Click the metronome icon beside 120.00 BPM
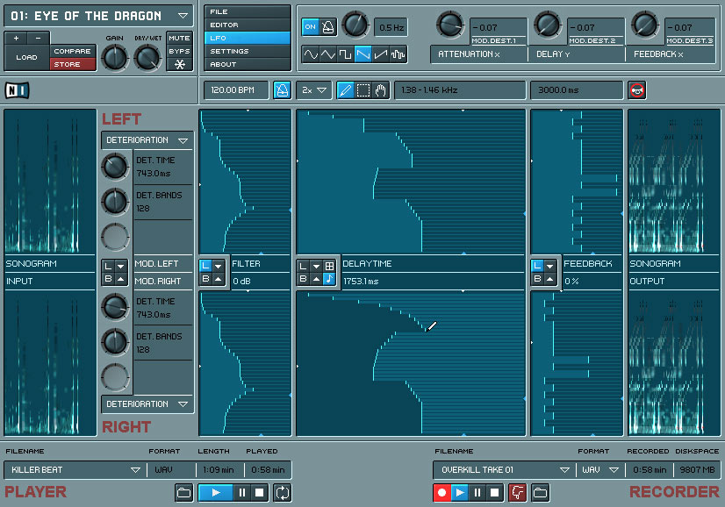Image resolution: width=725 pixels, height=507 pixels. [x=282, y=89]
